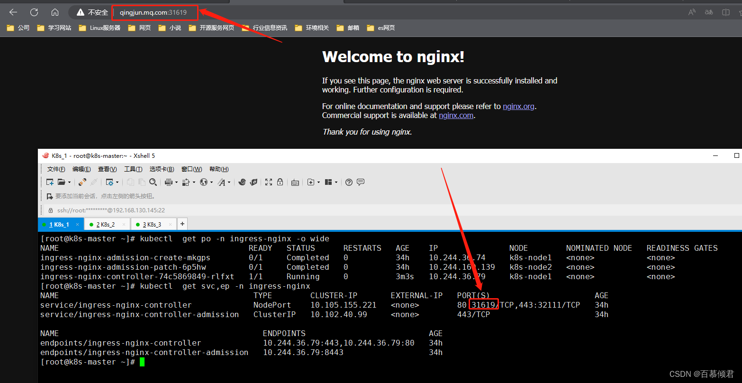
Task: Open browser read aloud icon
Action: (x=692, y=12)
